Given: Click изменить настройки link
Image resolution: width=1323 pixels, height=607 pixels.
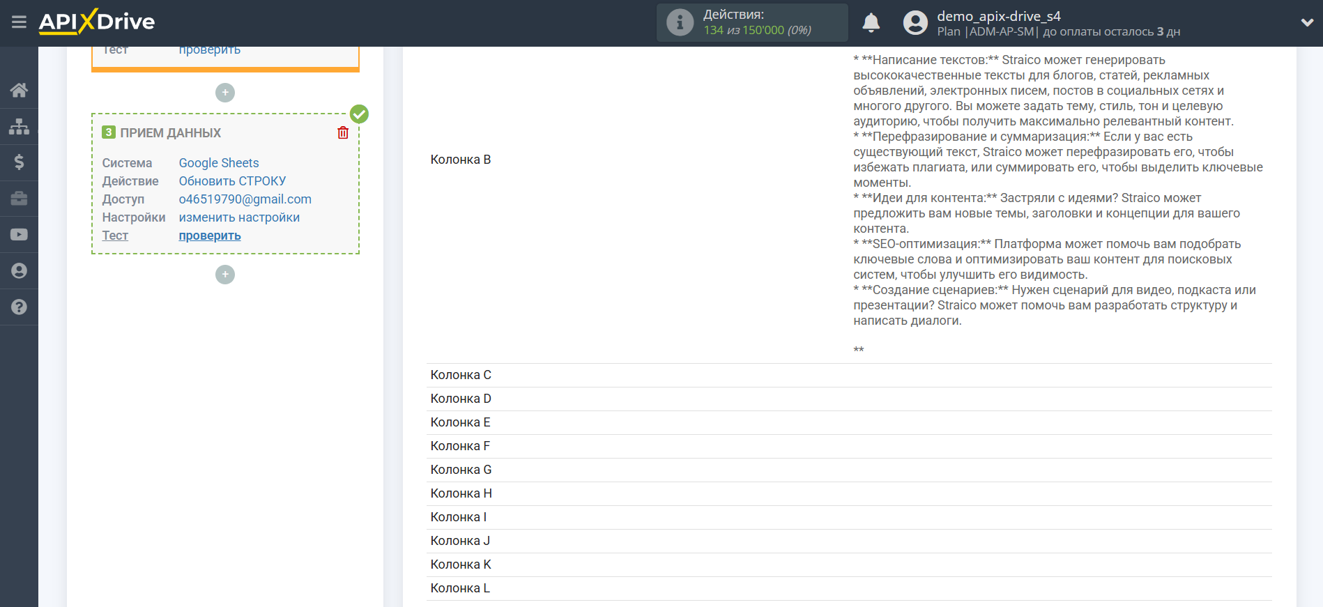Looking at the screenshot, I should click(x=239, y=217).
